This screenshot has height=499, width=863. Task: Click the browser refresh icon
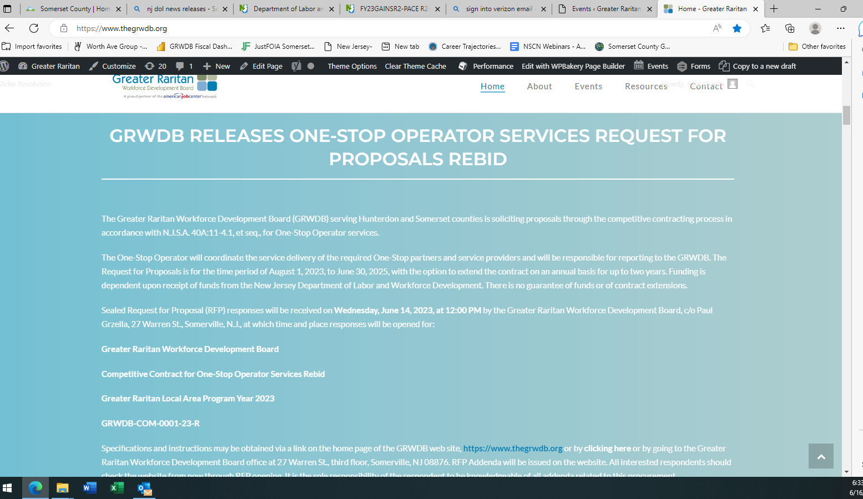[34, 28]
